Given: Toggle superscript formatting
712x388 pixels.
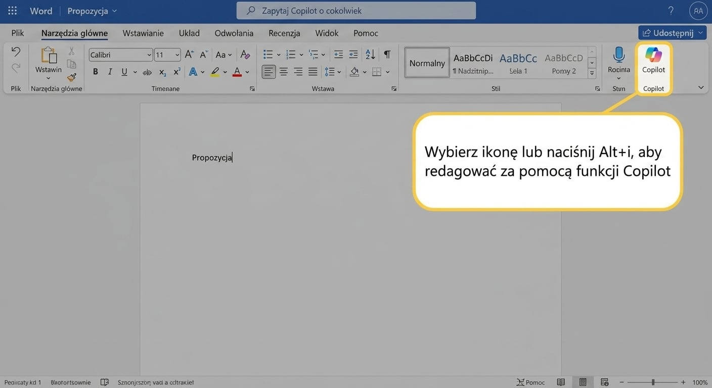Looking at the screenshot, I should tap(176, 72).
